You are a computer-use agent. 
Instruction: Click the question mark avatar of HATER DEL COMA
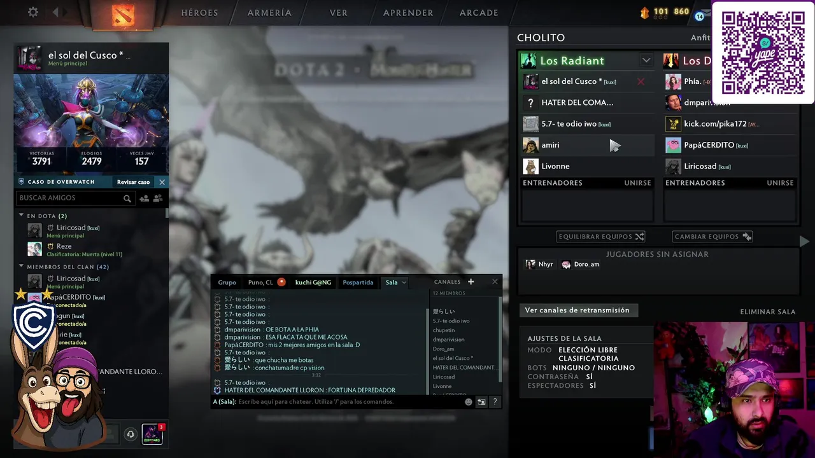pyautogui.click(x=530, y=102)
